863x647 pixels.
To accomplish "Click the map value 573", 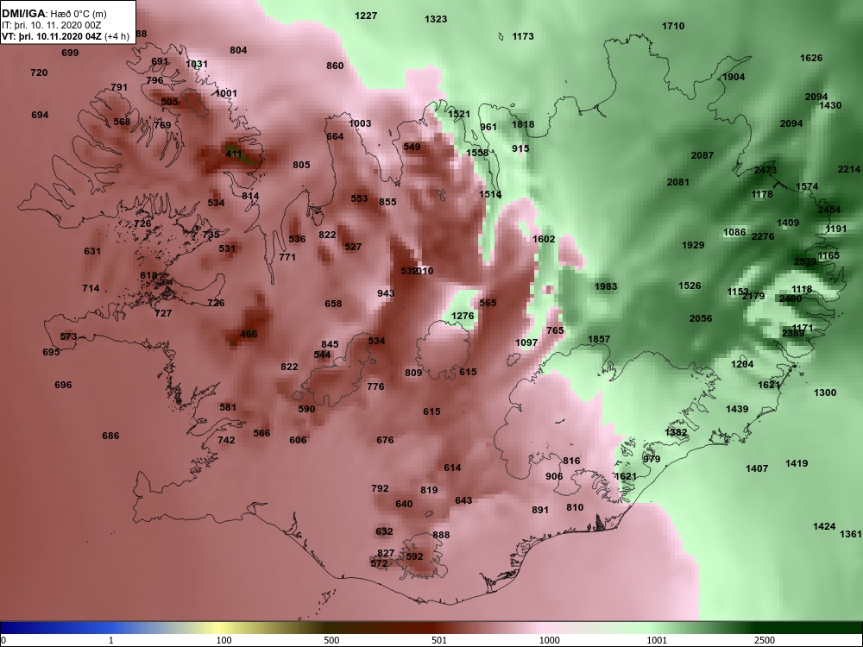I will click(68, 336).
